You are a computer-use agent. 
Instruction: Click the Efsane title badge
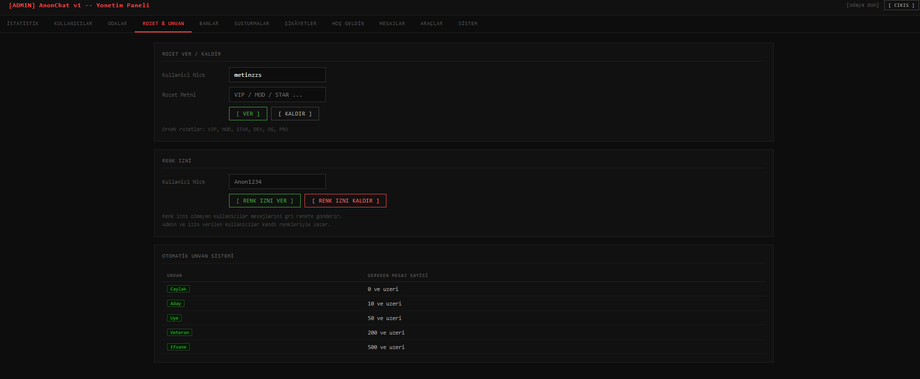[x=178, y=347]
